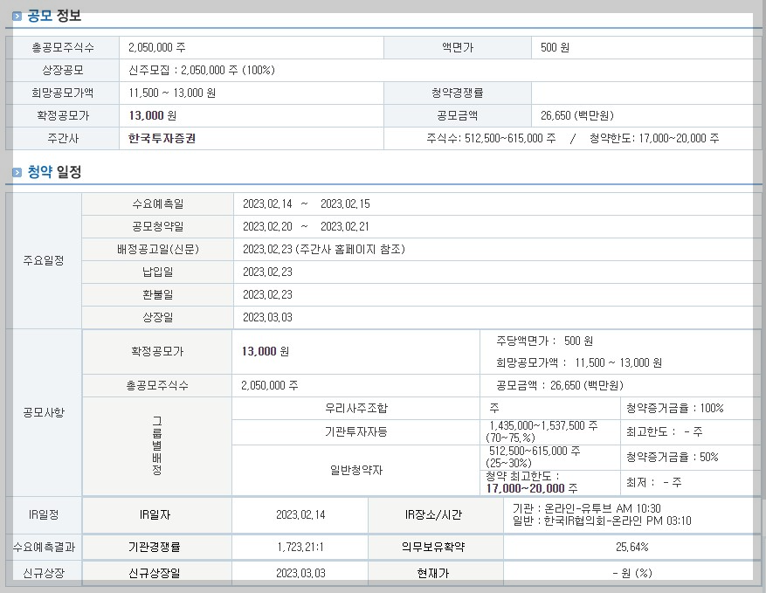The image size is (766, 593).
Task: Select the IR date 2023.02.14
Action: pos(300,515)
